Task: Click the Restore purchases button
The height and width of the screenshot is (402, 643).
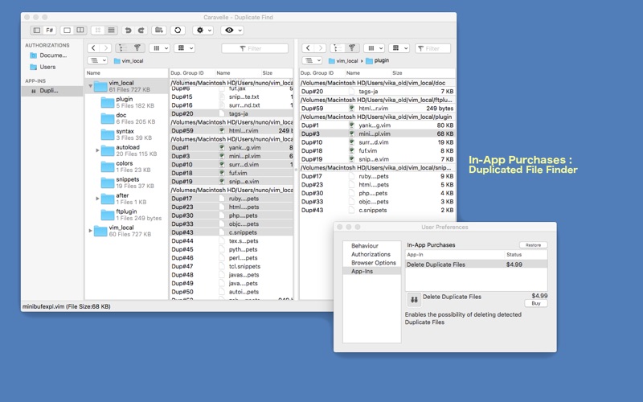Action: tap(532, 245)
